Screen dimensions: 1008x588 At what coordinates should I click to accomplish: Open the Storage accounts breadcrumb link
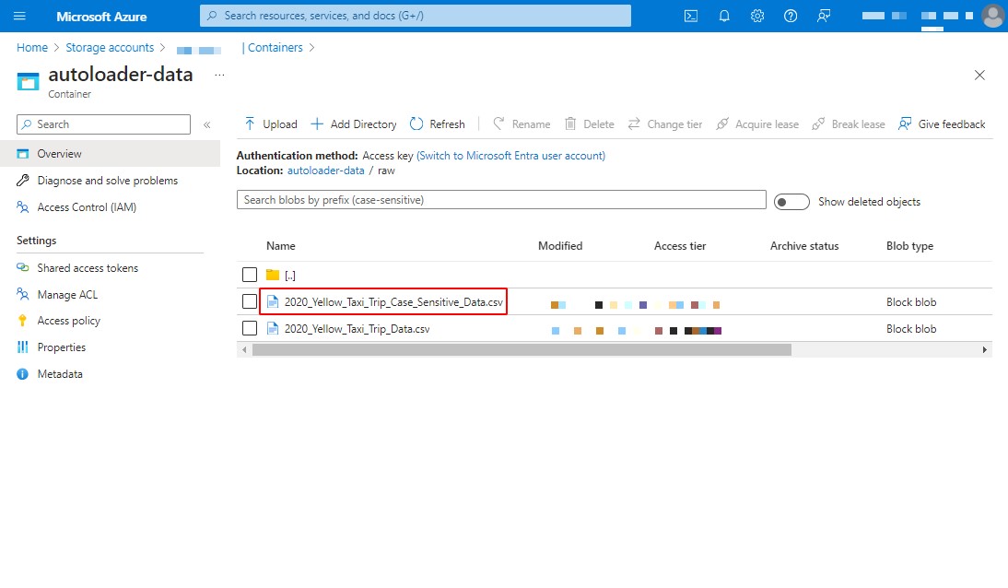point(110,48)
